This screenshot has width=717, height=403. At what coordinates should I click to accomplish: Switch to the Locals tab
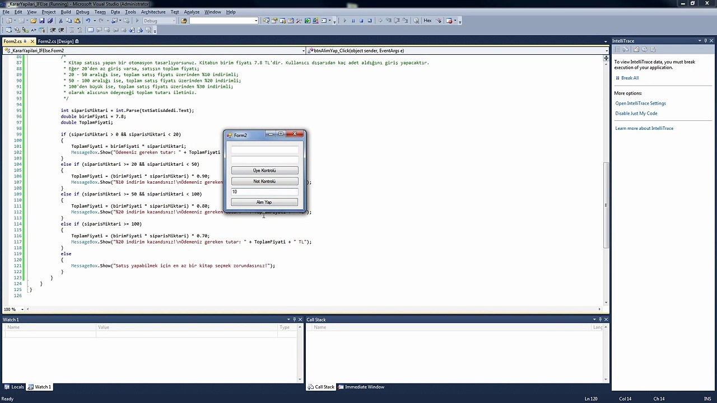tap(14, 387)
